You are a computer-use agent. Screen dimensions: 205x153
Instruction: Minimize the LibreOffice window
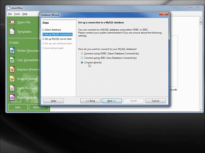[x=185, y=7]
